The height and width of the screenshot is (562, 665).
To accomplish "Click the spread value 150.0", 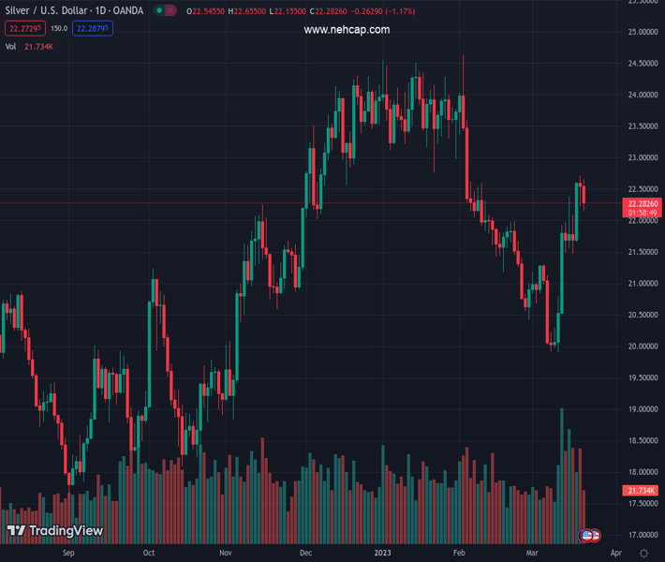I will click(x=58, y=28).
